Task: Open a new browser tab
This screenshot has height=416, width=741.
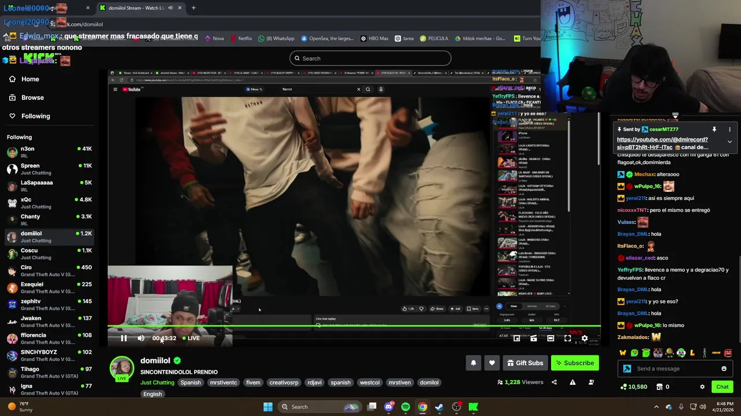Action: point(193,8)
